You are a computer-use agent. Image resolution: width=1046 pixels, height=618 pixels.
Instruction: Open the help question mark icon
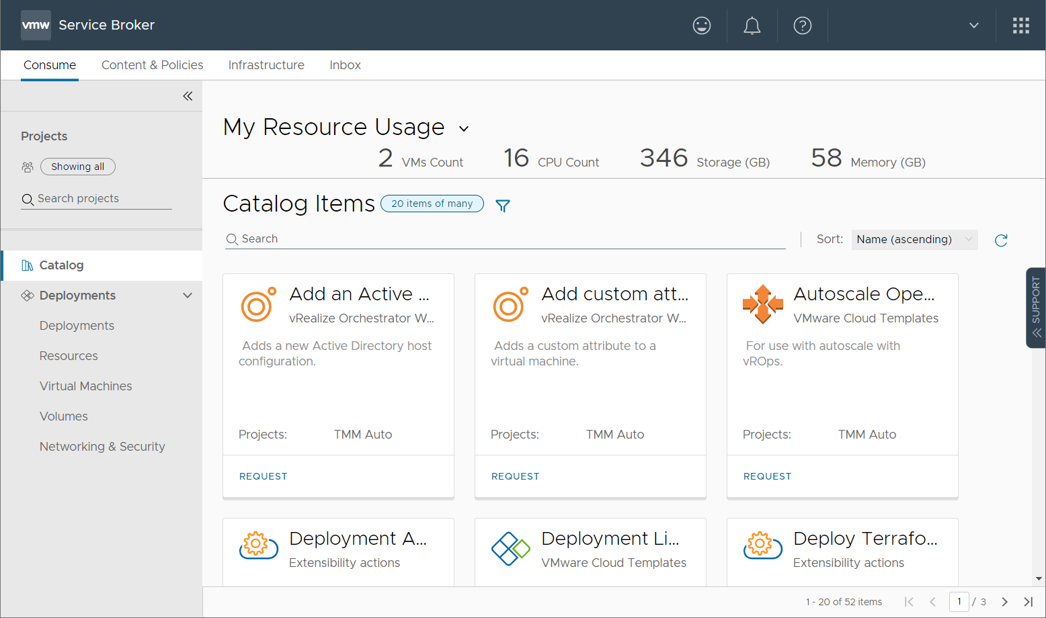tap(803, 26)
